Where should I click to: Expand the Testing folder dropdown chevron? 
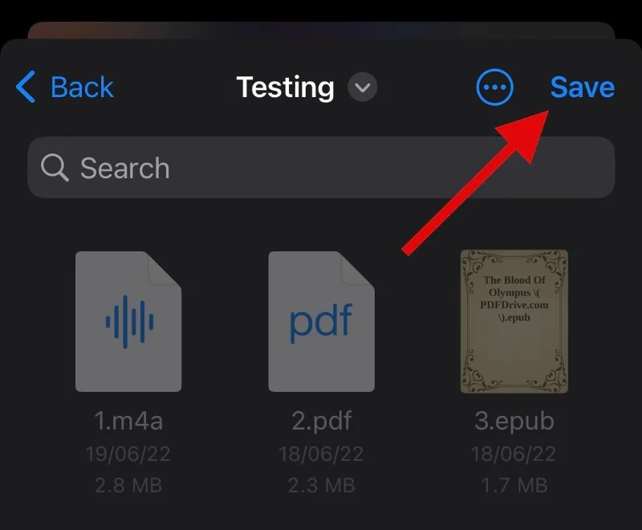(363, 87)
